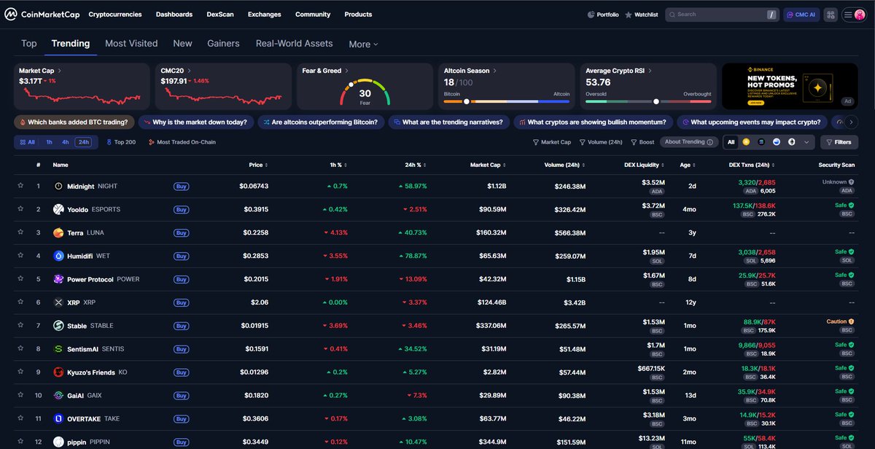Open the hamburger profile menu
Viewport: 875px width, 449px height.
pyautogui.click(x=854, y=15)
